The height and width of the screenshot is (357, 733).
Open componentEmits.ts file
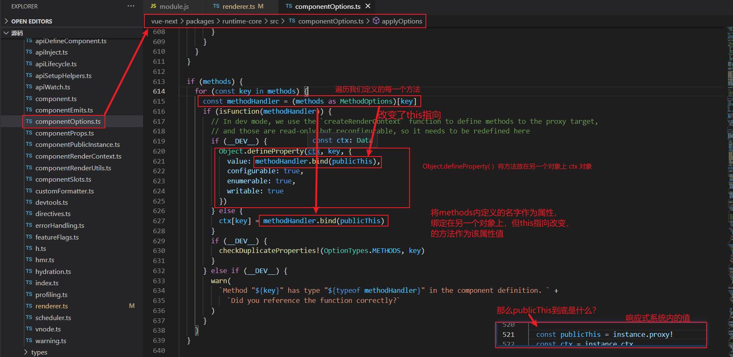click(64, 110)
